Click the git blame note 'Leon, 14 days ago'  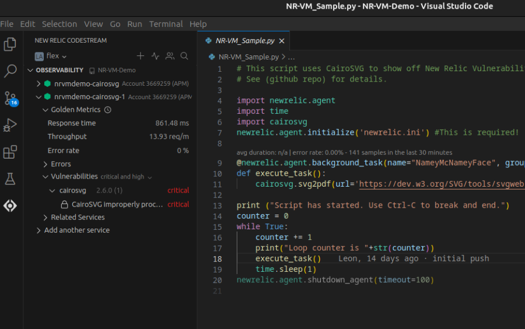(x=378, y=259)
